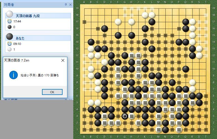
Task: Select the player name 天頂の囲碁 九段
Action: pyautogui.click(x=28, y=16)
